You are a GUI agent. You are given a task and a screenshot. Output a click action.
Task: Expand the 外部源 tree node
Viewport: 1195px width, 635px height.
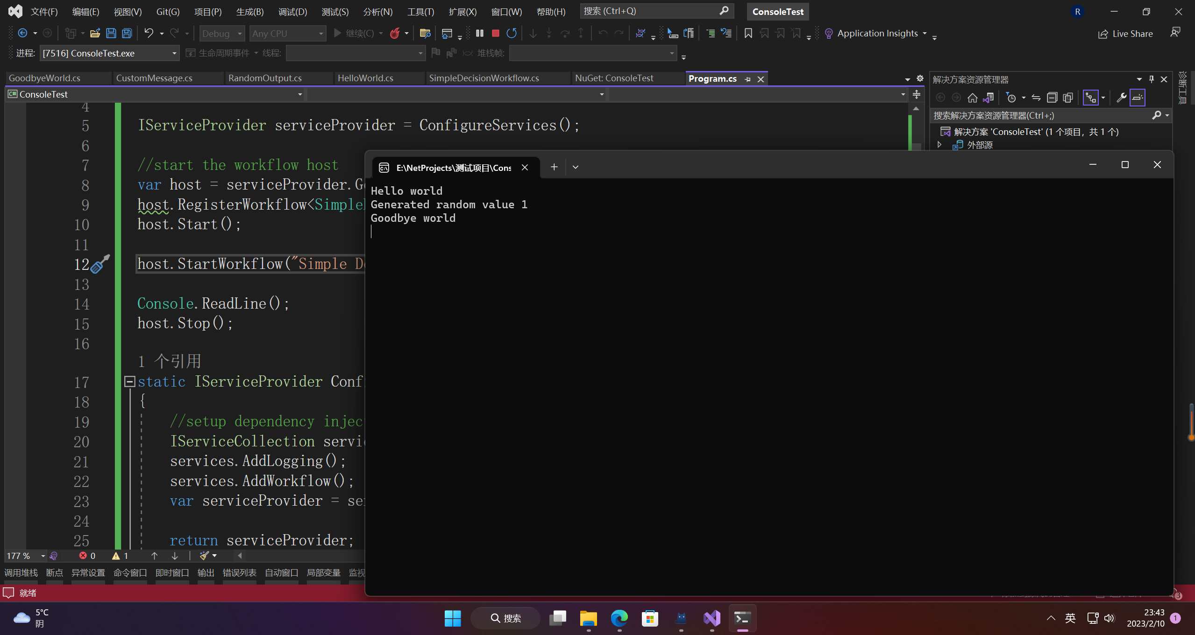[x=939, y=145]
